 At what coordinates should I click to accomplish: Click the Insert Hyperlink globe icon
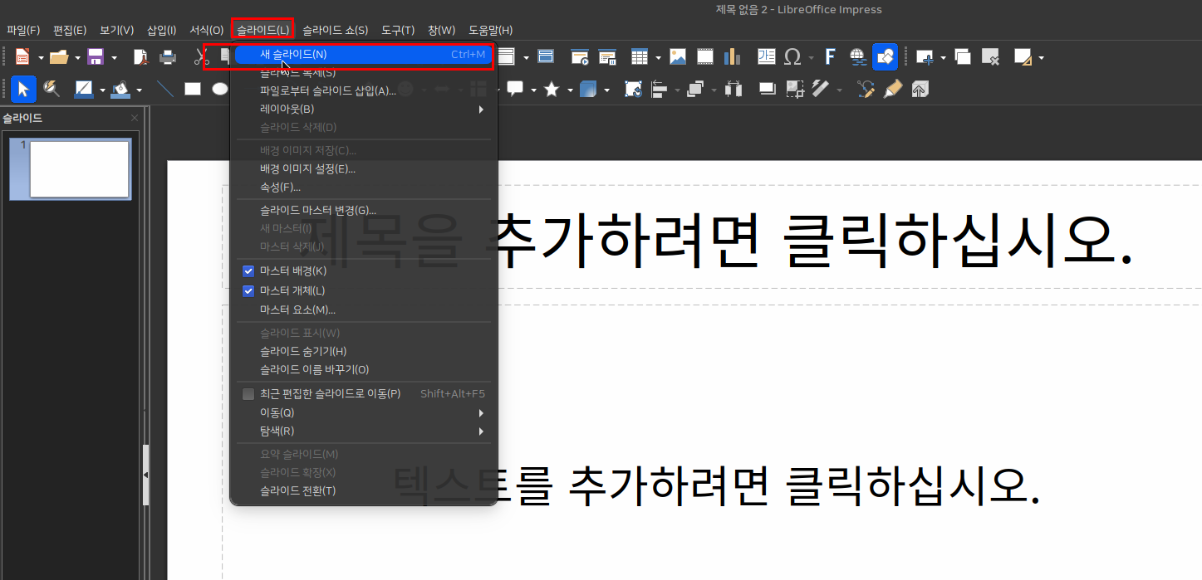click(857, 56)
